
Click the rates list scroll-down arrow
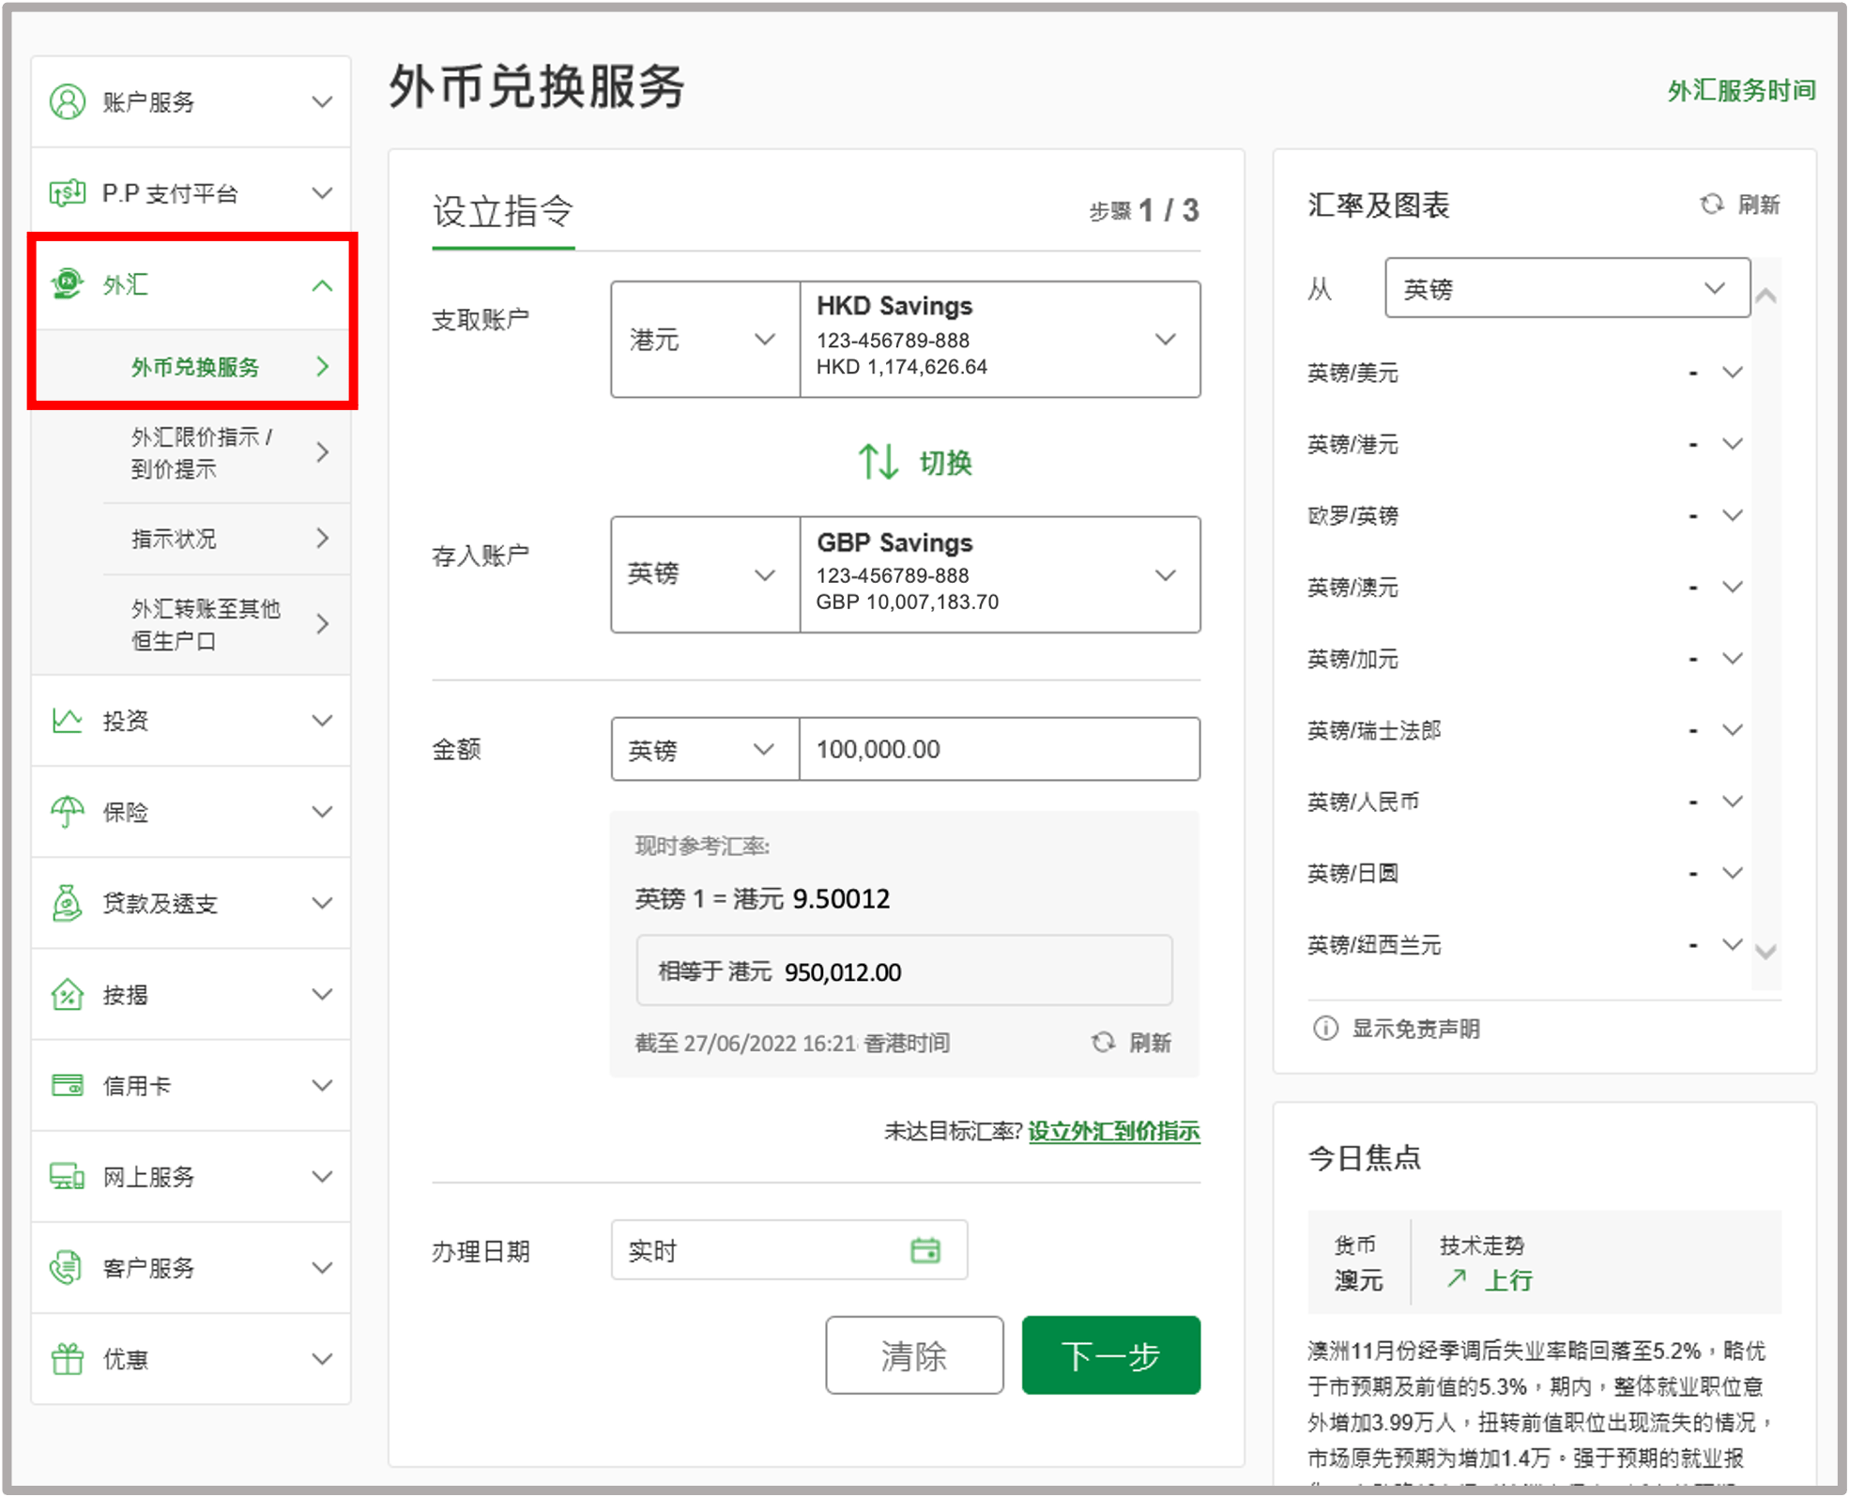tap(1765, 952)
